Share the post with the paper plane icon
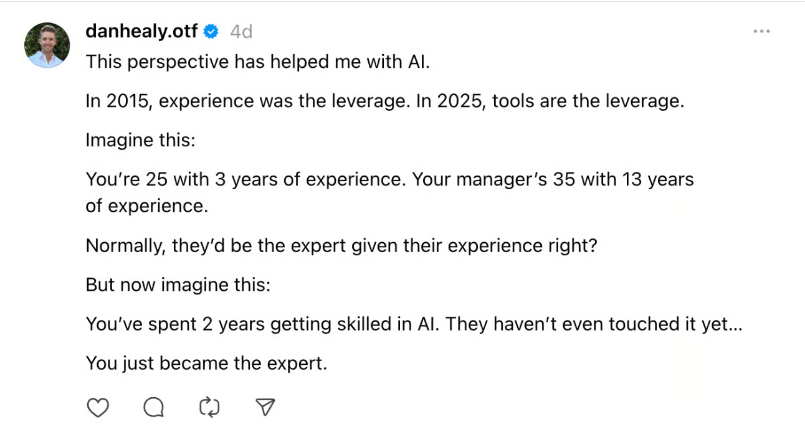 click(x=265, y=407)
